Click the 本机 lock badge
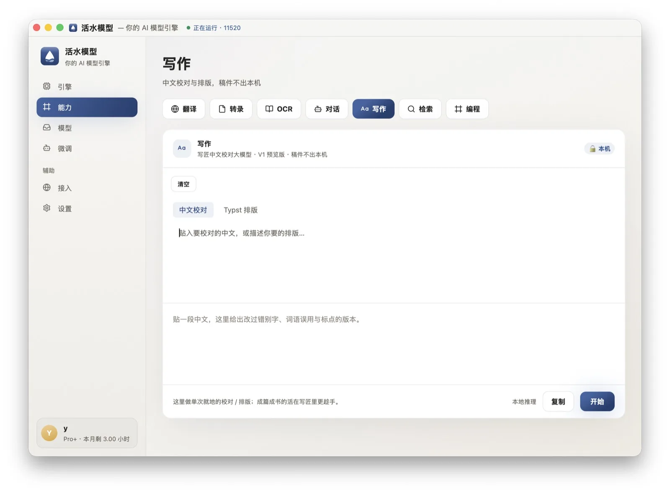 [x=600, y=149]
